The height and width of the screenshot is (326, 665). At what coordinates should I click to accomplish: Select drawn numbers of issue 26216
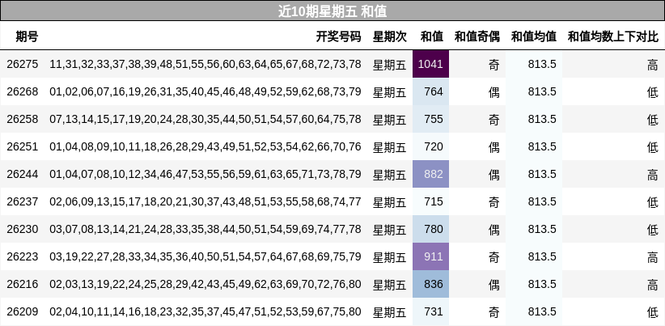[205, 284]
